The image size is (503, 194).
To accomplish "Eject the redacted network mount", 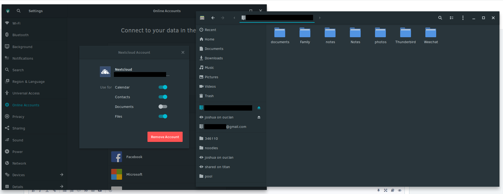I will point(259,108).
